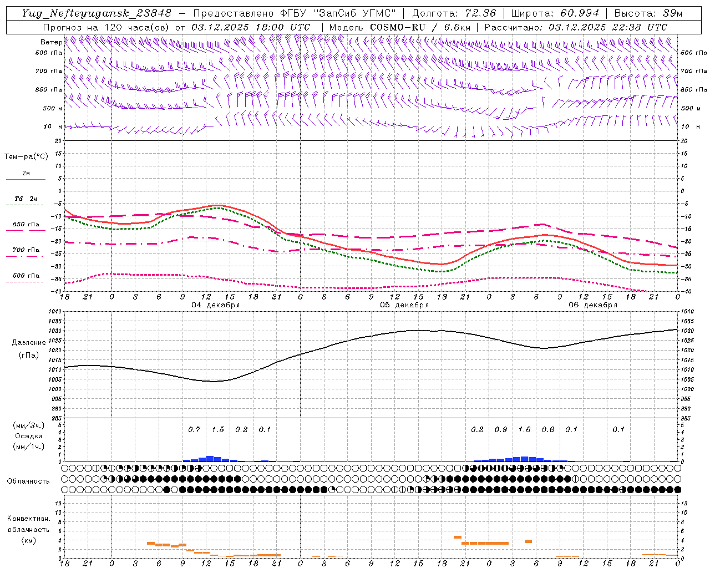Screen dimensions: 710x568
Task: Click the 06 декабря date label
Action: [593, 305]
